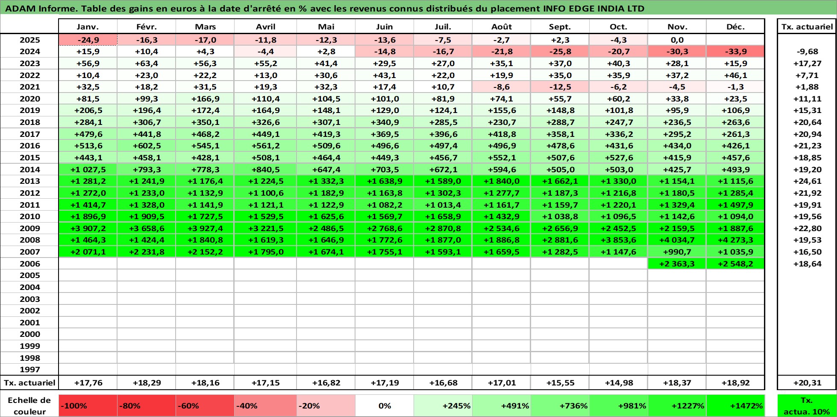This screenshot has height=417, width=837.
Task: Click the +206,5 cell for January 2019
Action: pyautogui.click(x=88, y=110)
